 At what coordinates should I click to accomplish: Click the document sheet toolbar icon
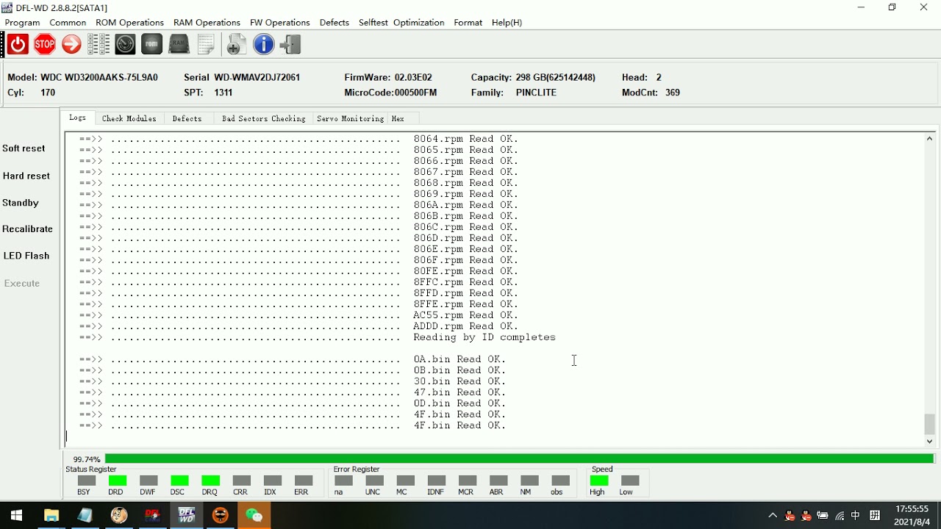point(207,45)
